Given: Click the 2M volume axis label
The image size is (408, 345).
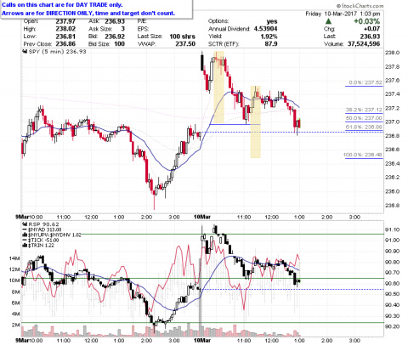Looking at the screenshot, I should [16, 325].
